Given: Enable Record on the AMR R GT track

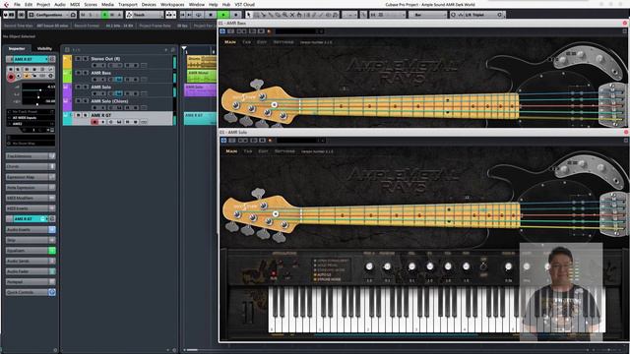Looking at the screenshot, I should coord(94,122).
